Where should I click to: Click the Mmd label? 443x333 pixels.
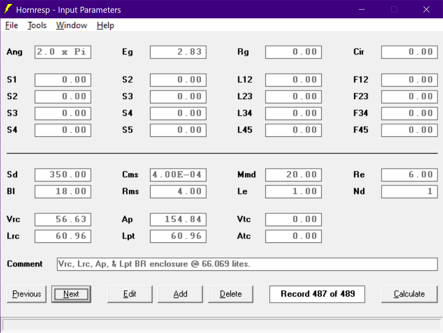[246, 175]
